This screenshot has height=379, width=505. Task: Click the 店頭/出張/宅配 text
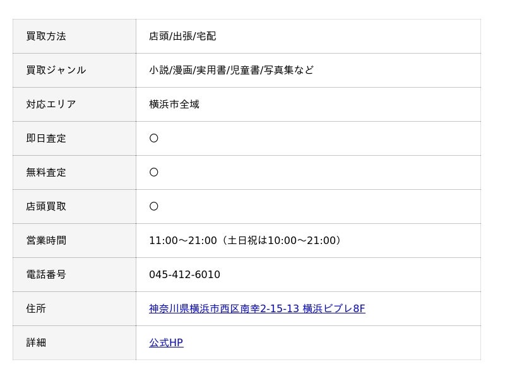click(182, 36)
